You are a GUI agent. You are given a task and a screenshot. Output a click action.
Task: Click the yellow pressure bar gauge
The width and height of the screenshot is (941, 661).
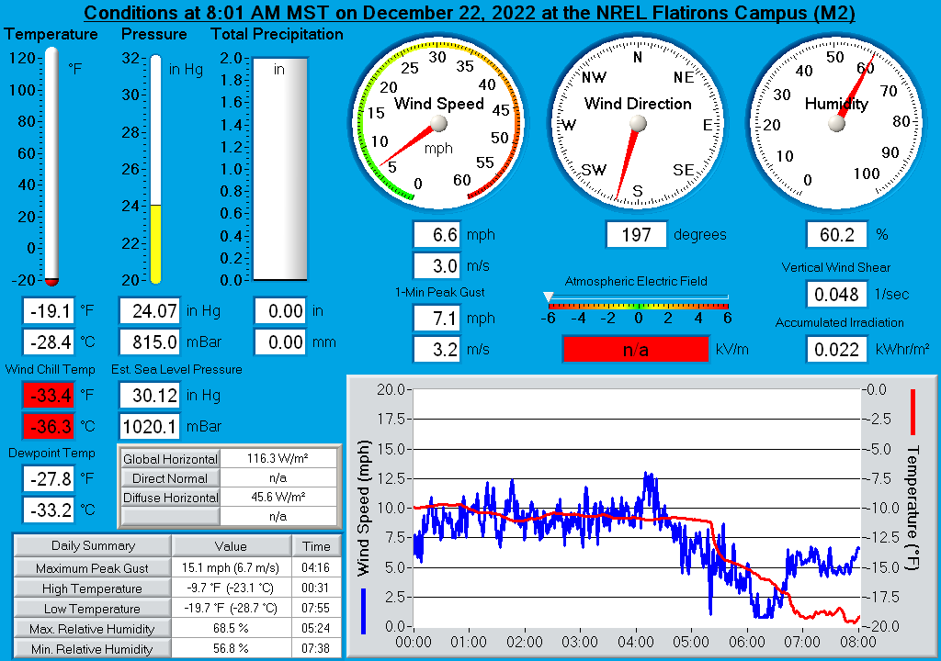click(155, 169)
